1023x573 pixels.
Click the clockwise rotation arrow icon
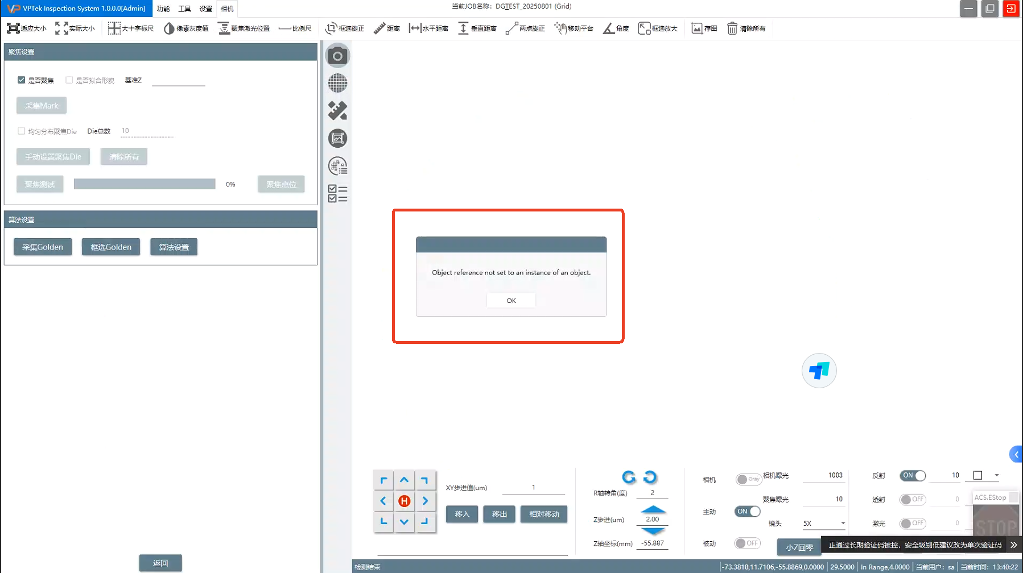[x=650, y=477]
